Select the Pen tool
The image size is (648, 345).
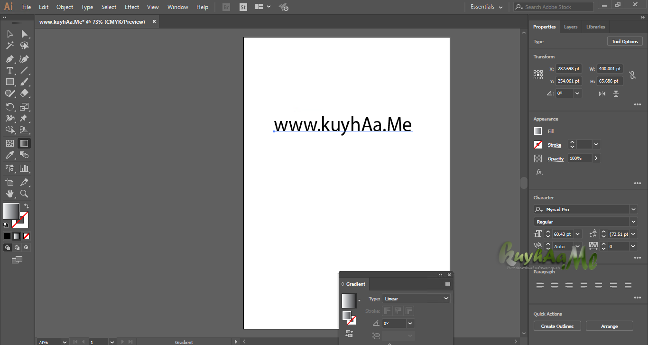tap(10, 59)
